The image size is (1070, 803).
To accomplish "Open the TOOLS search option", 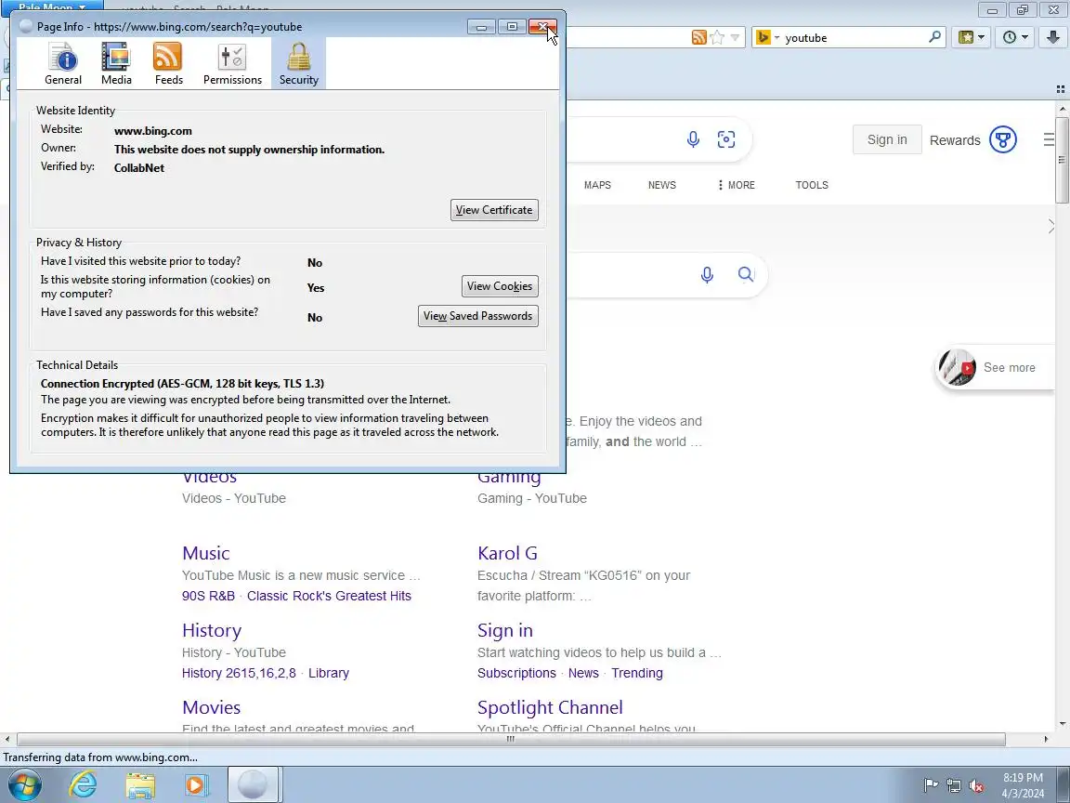I will click(812, 185).
